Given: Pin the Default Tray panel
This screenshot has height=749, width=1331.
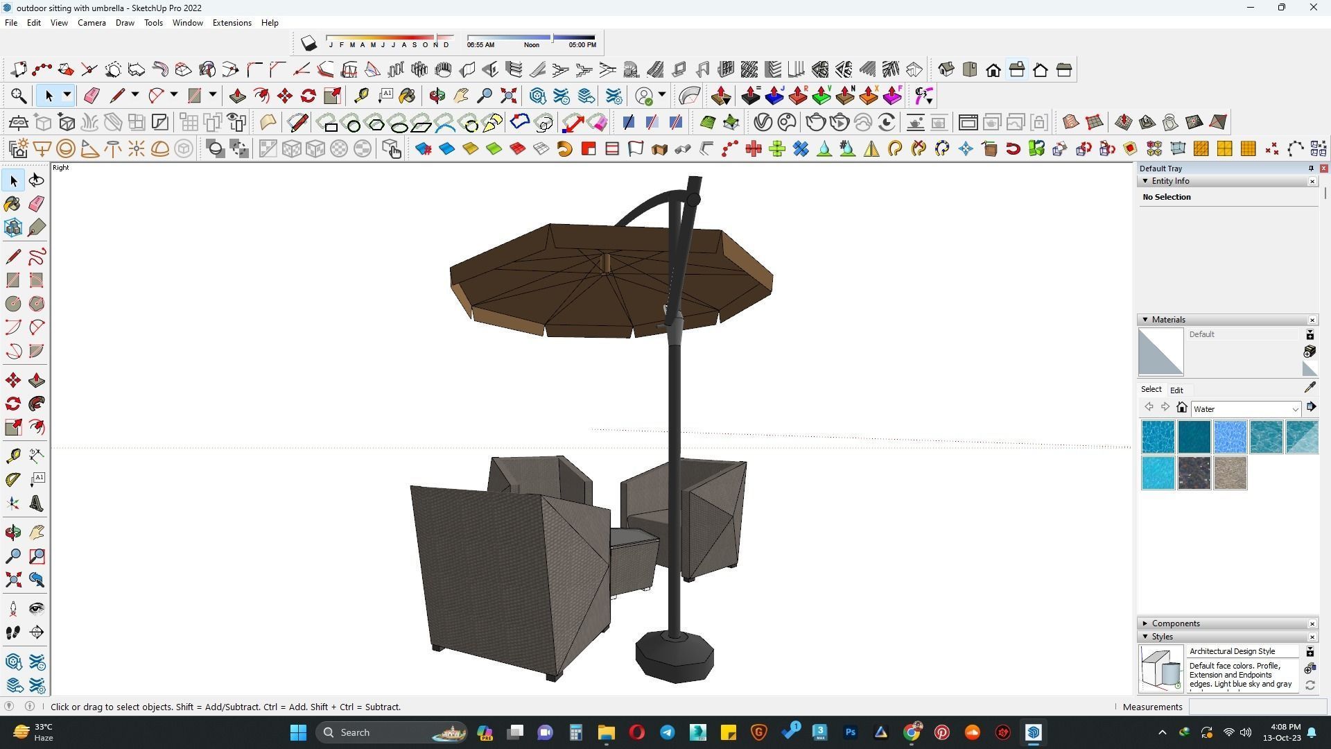Looking at the screenshot, I should pos(1311,169).
